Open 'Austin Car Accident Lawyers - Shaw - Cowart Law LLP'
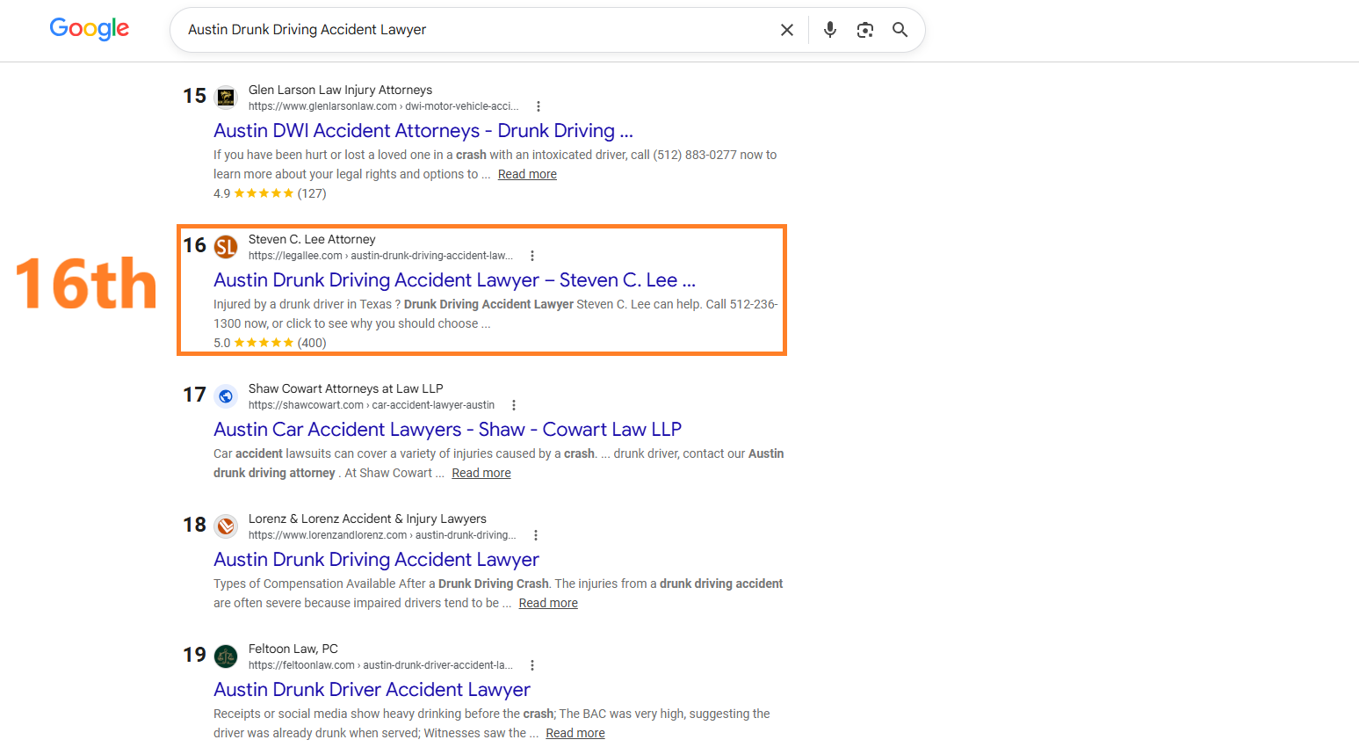 coord(447,430)
